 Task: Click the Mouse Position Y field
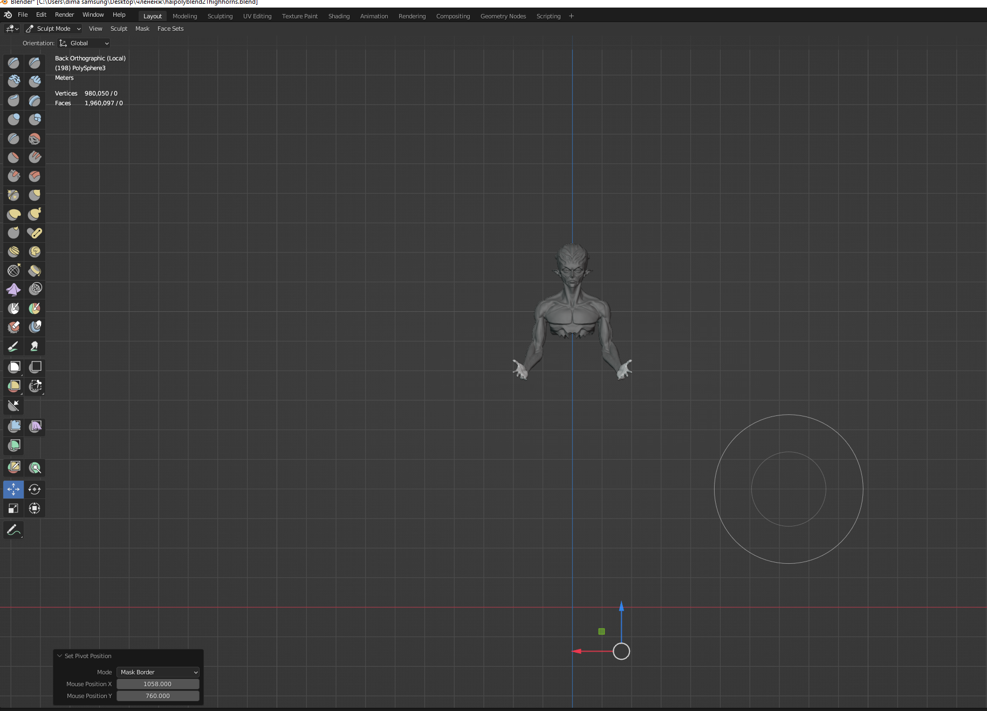(157, 696)
